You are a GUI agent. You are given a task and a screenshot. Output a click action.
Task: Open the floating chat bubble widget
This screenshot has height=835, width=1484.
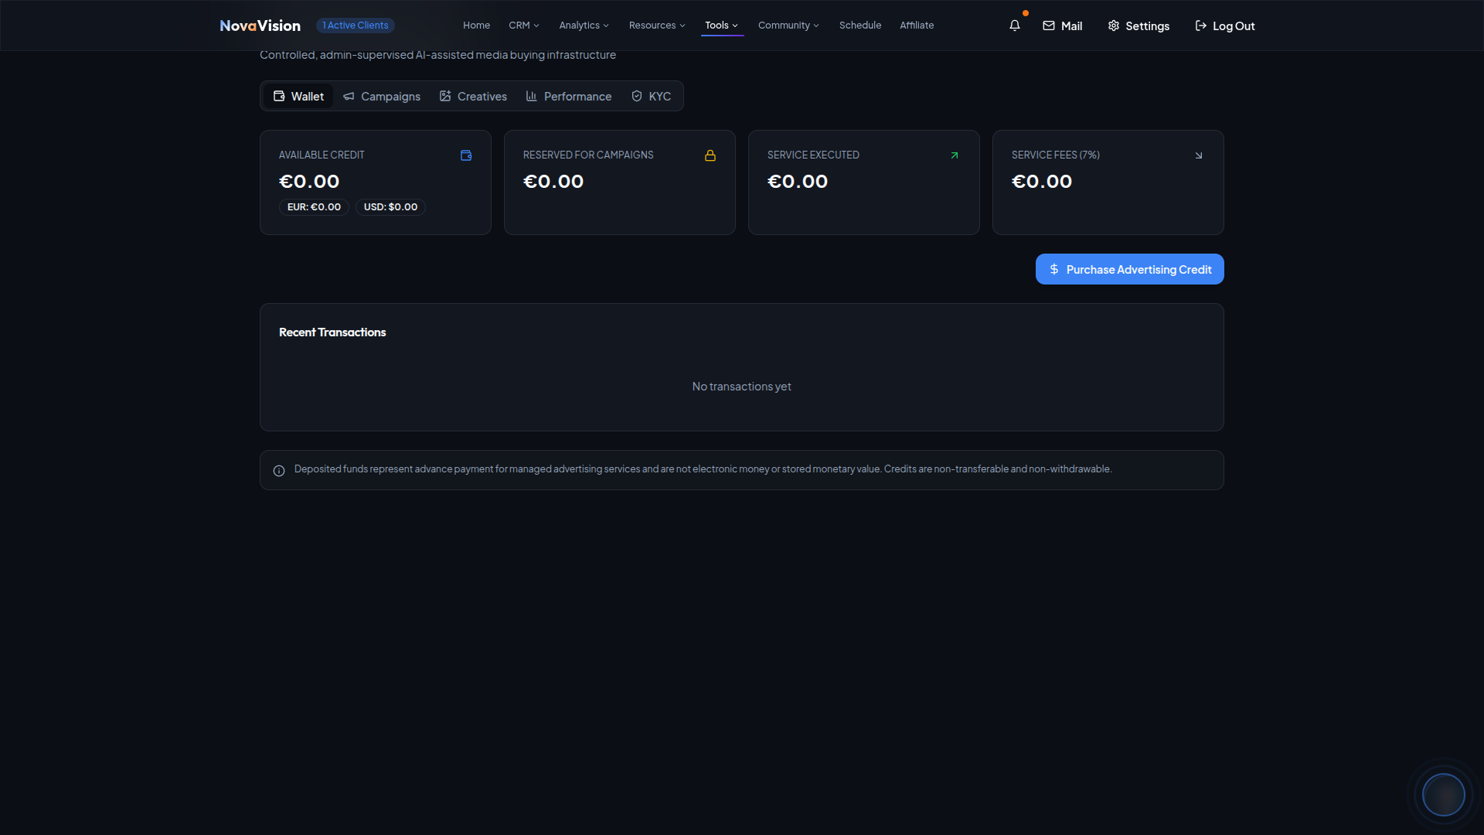1443,794
